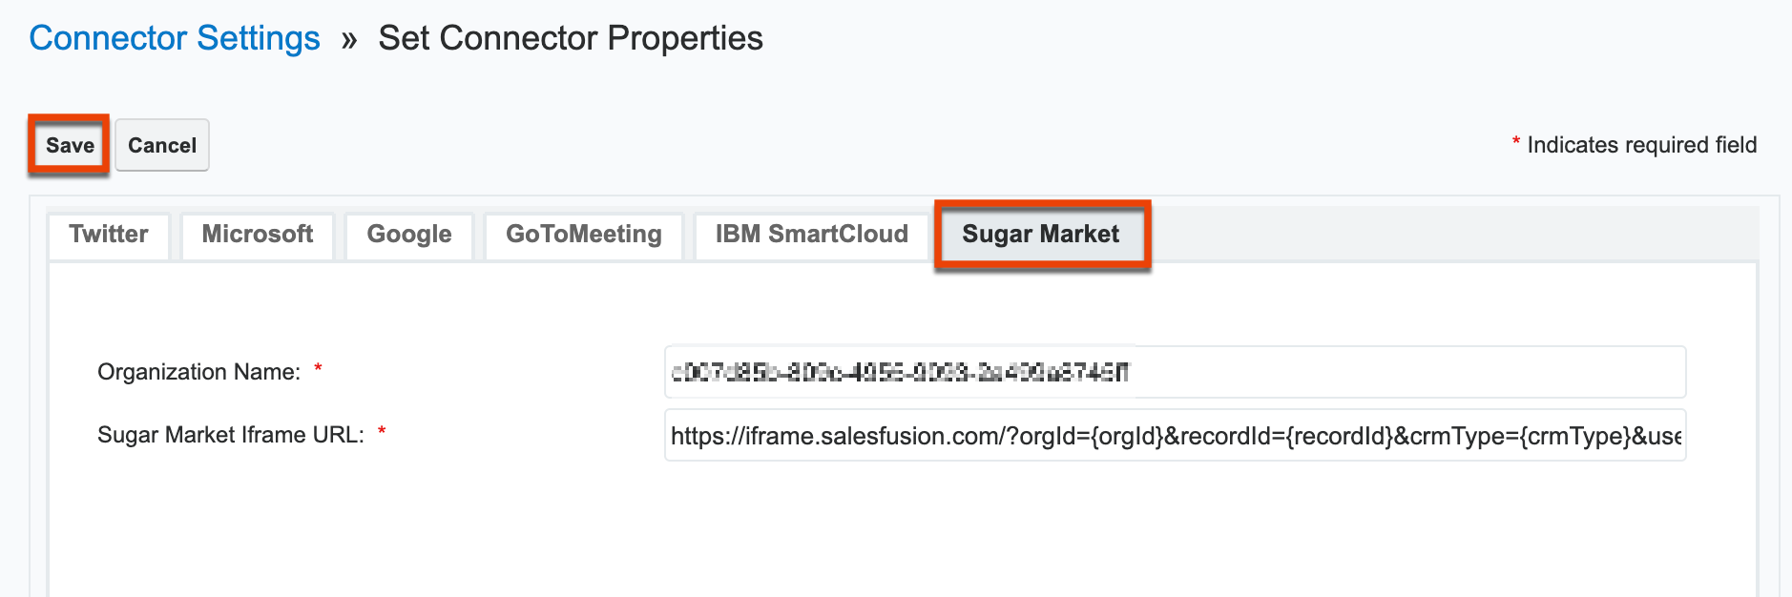Switch to the Microsoft tab
1792x597 pixels.
point(258,235)
